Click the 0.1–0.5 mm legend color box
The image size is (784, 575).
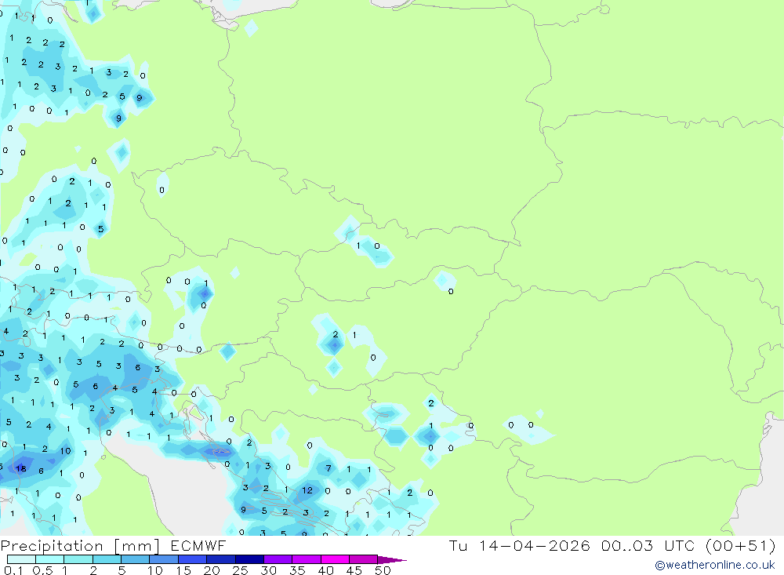pos(21,559)
